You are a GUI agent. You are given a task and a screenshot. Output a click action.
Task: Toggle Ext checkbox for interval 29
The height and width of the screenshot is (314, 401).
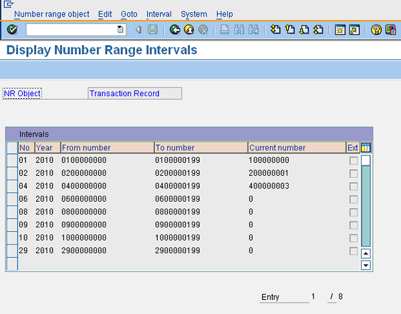353,251
